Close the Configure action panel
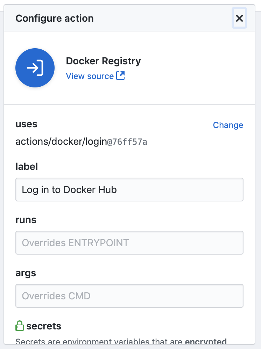Image resolution: width=261 pixels, height=349 pixels. click(x=239, y=18)
